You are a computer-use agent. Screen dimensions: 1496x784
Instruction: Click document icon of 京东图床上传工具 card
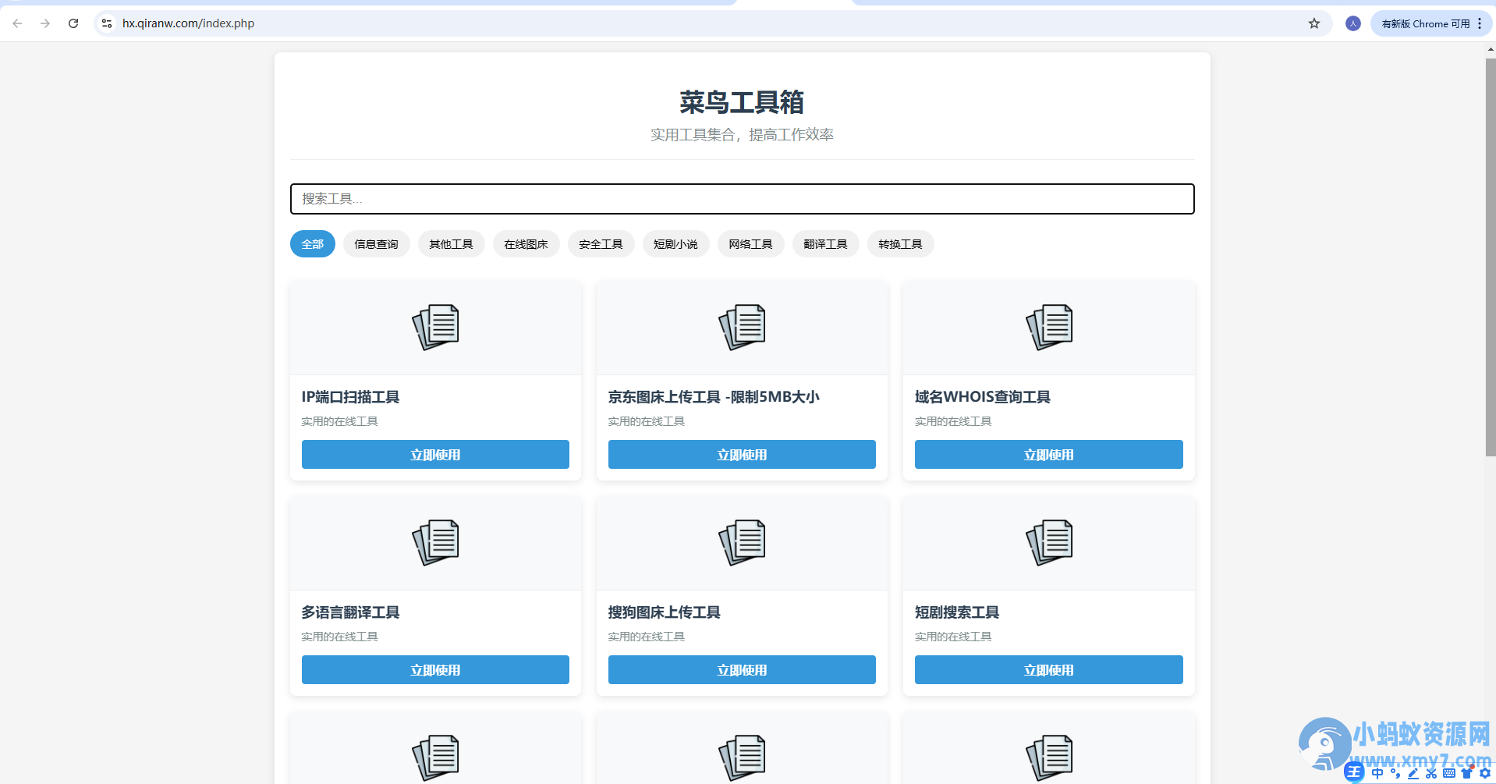coord(742,327)
